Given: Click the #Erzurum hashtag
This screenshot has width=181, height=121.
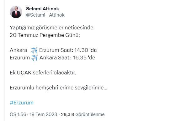Looking at the screenshot, I should 22,103.
